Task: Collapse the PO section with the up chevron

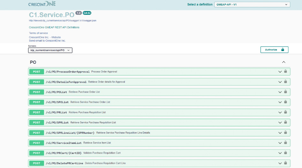Action: point(284,62)
